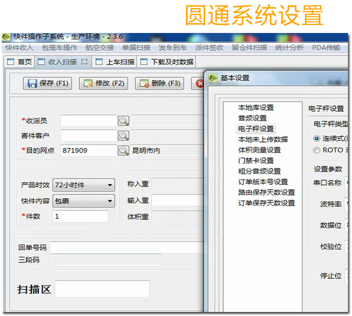
Task: Click the 目的网点 field containing 871909
Action: (x=89, y=151)
